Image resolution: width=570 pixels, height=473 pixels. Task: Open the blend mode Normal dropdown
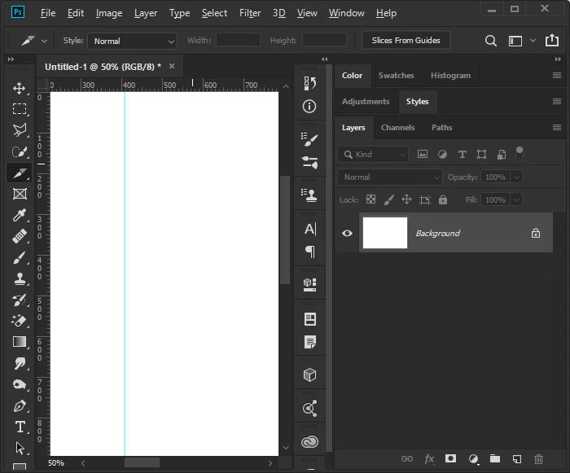pyautogui.click(x=390, y=177)
